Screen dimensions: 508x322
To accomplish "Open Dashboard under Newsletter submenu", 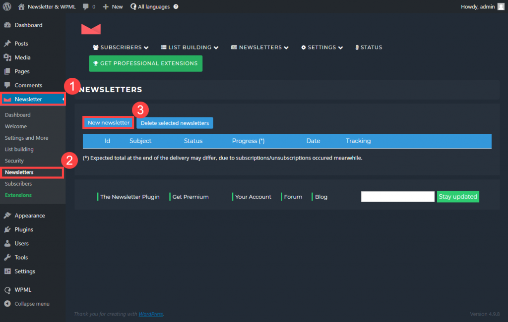I will pyautogui.click(x=18, y=115).
